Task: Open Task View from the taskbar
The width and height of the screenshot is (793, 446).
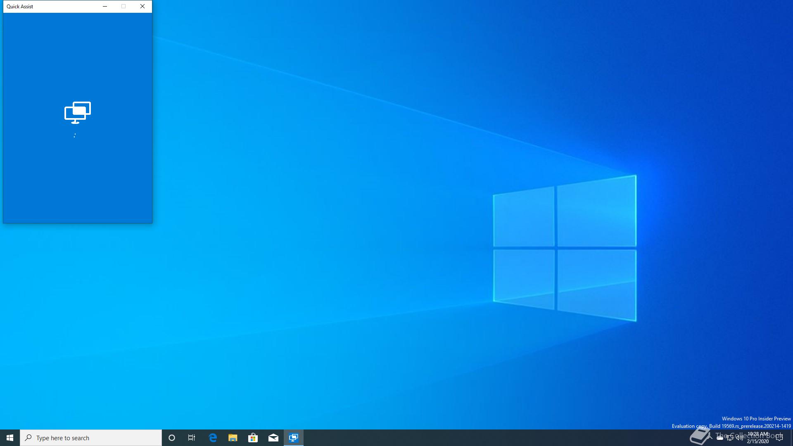Action: [192, 438]
